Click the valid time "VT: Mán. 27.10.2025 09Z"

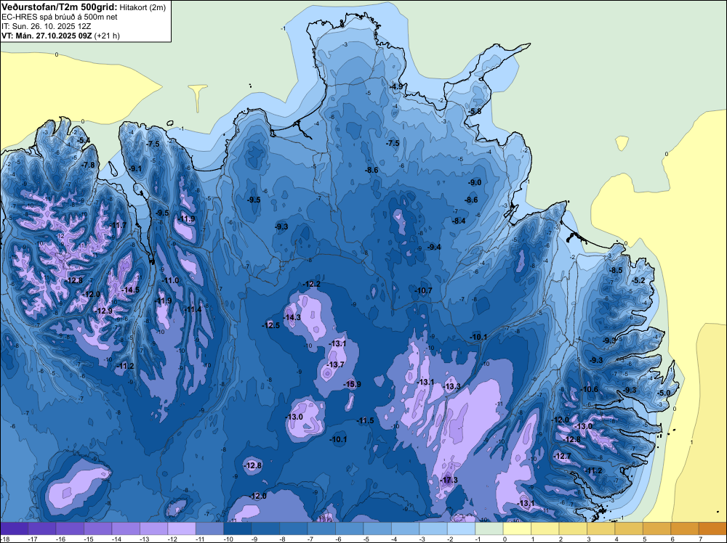coord(47,36)
